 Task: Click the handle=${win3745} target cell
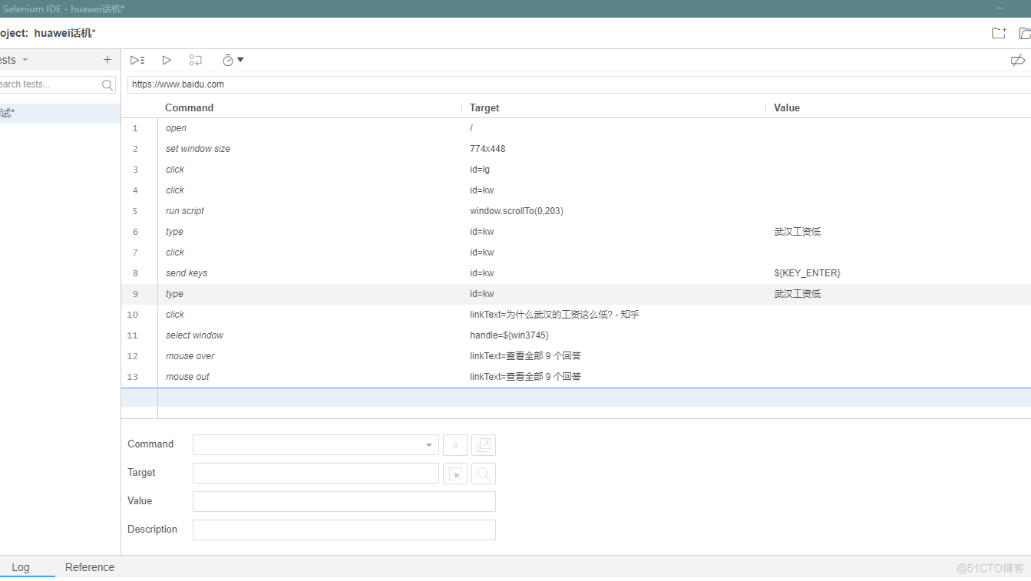click(x=510, y=335)
